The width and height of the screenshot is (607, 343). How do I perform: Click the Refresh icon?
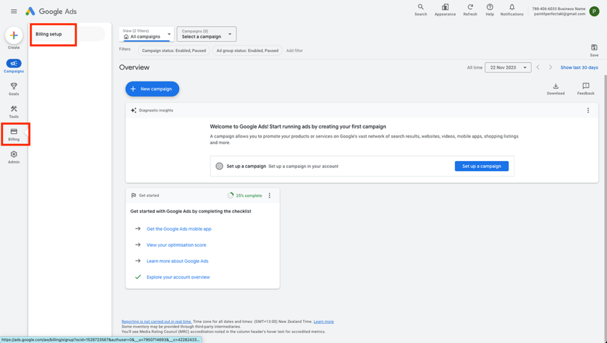coord(470,8)
